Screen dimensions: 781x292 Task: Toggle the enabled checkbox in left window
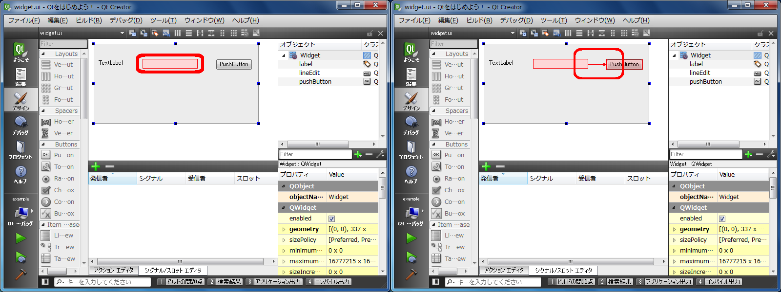click(331, 219)
